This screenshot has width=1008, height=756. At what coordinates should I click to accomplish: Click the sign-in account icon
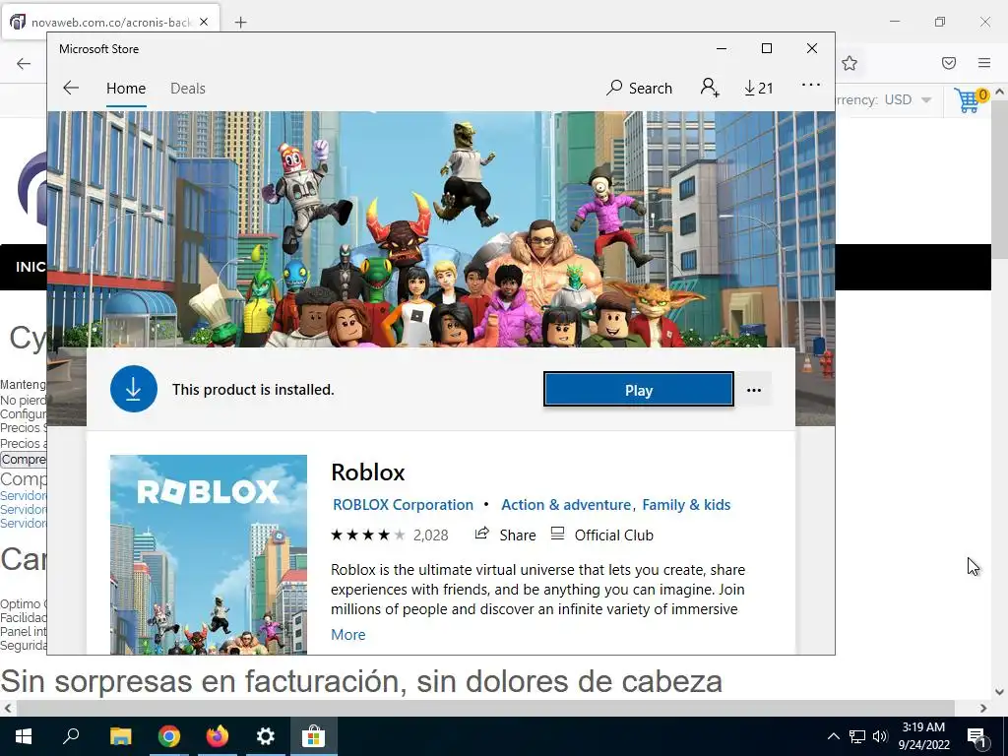(710, 88)
